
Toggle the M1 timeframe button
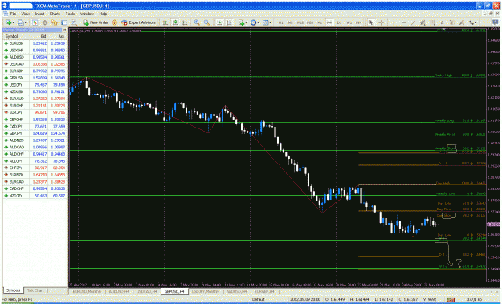point(280,22)
